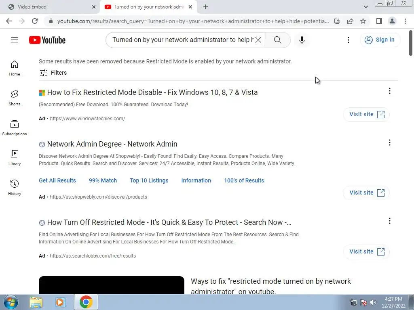414x310 pixels.
Task: Open the black video thumbnail result
Action: pos(112,285)
